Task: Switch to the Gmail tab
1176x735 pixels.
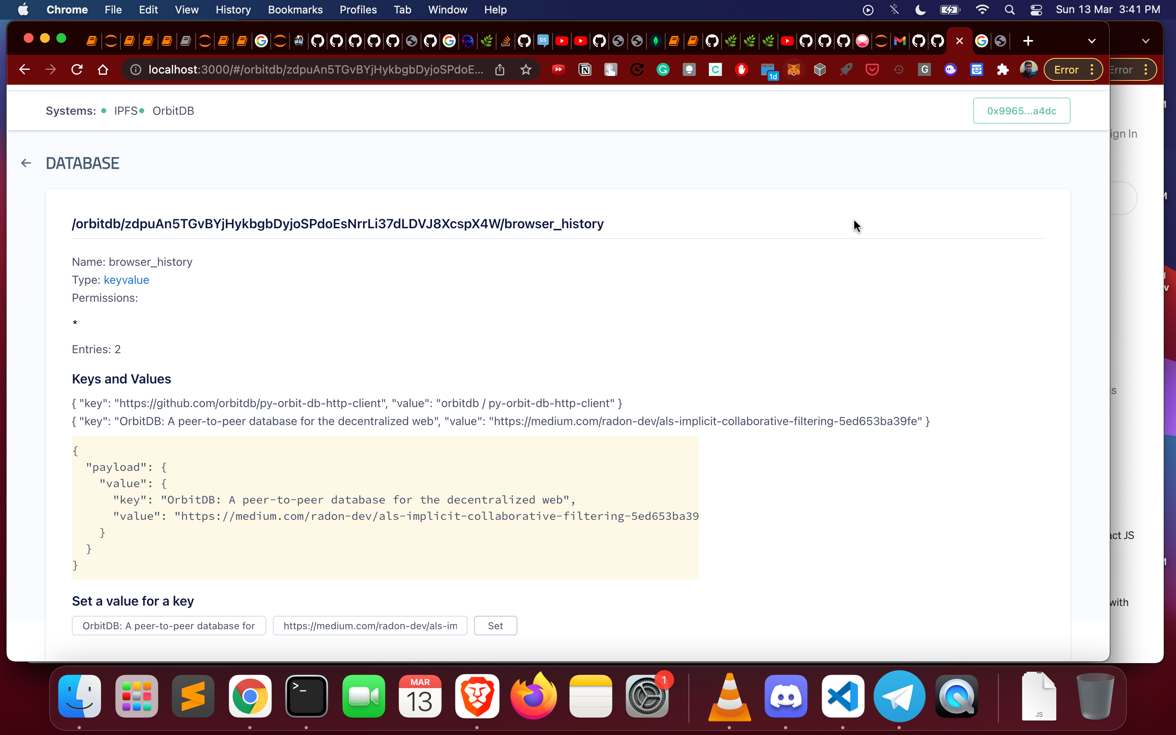Action: pyautogui.click(x=900, y=41)
